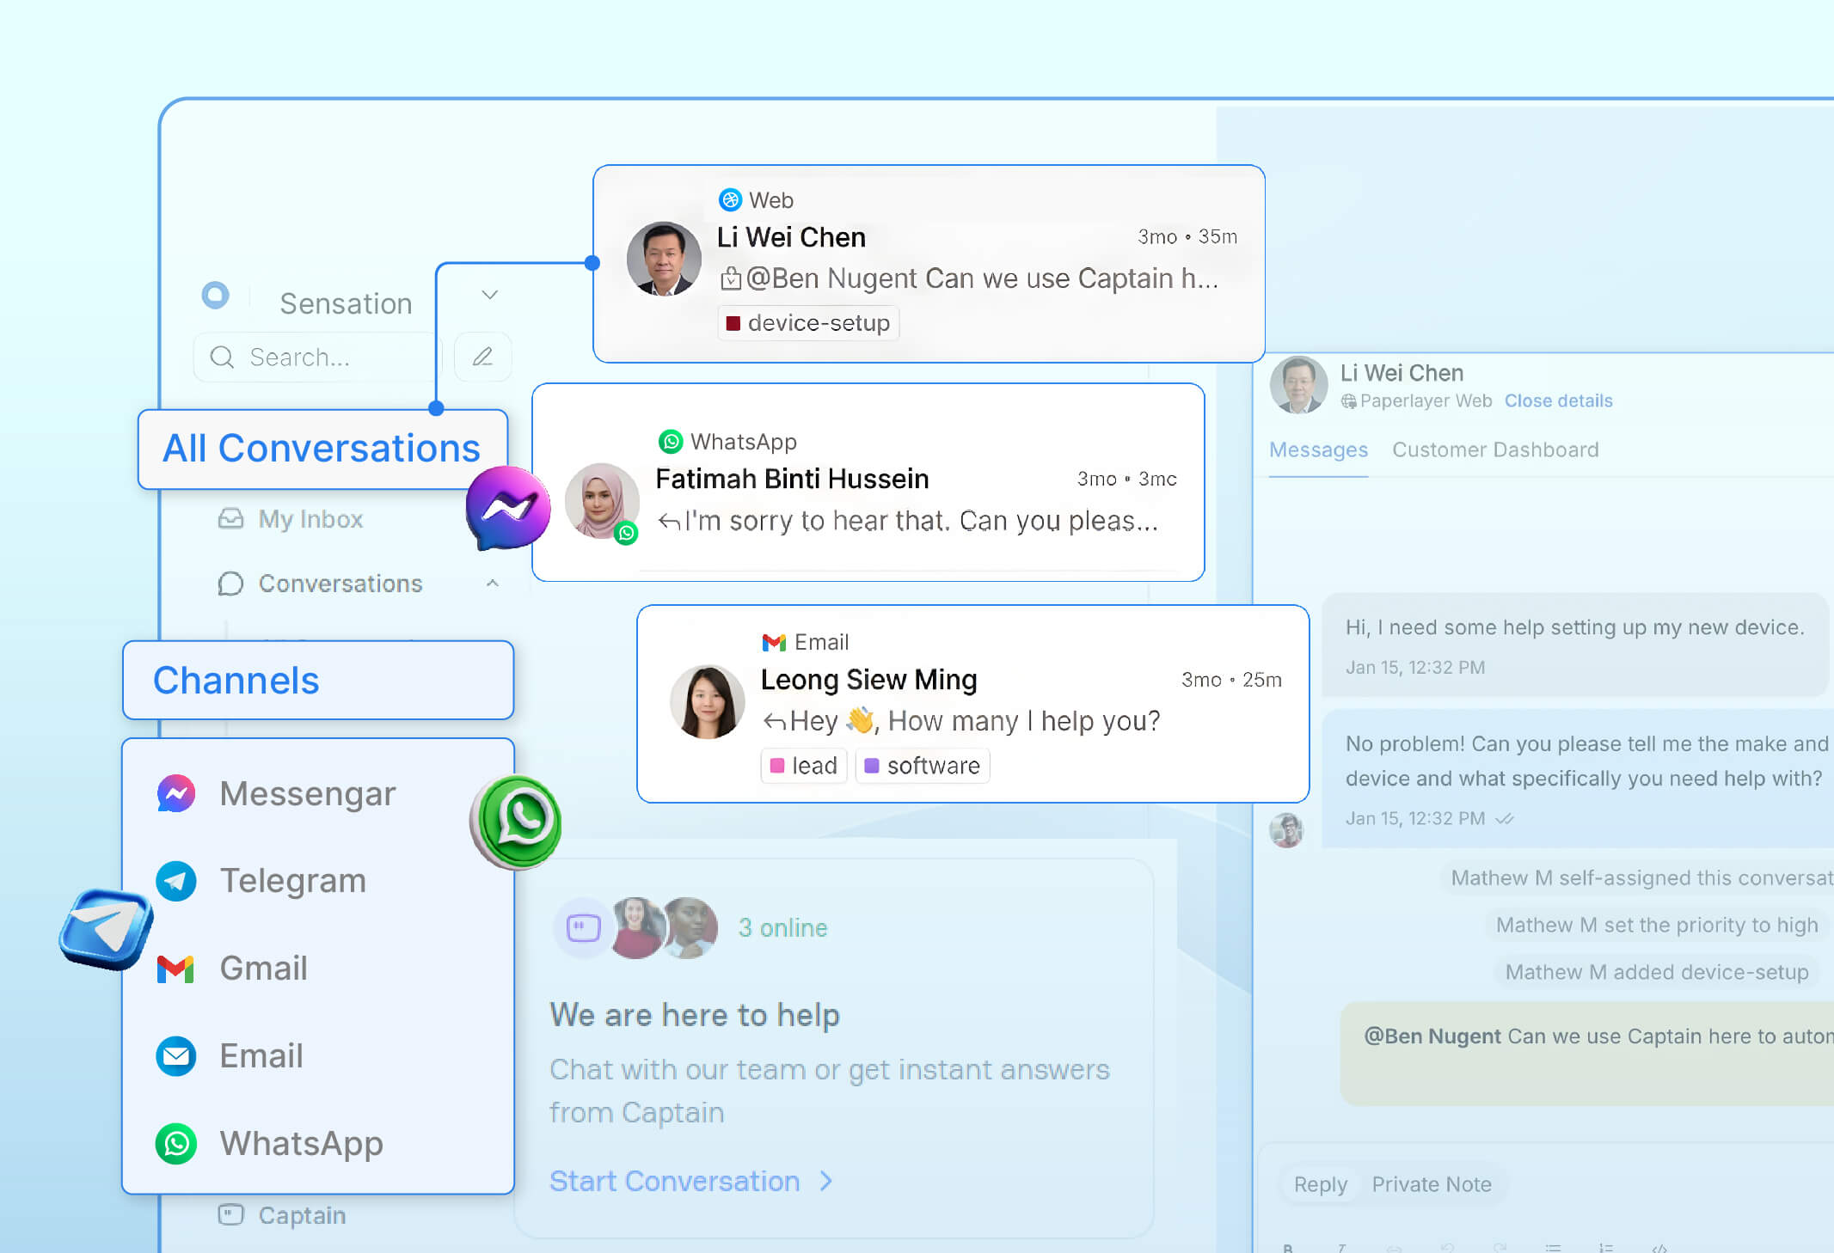Click the 3D WhatsApp bubble icon

point(517,822)
